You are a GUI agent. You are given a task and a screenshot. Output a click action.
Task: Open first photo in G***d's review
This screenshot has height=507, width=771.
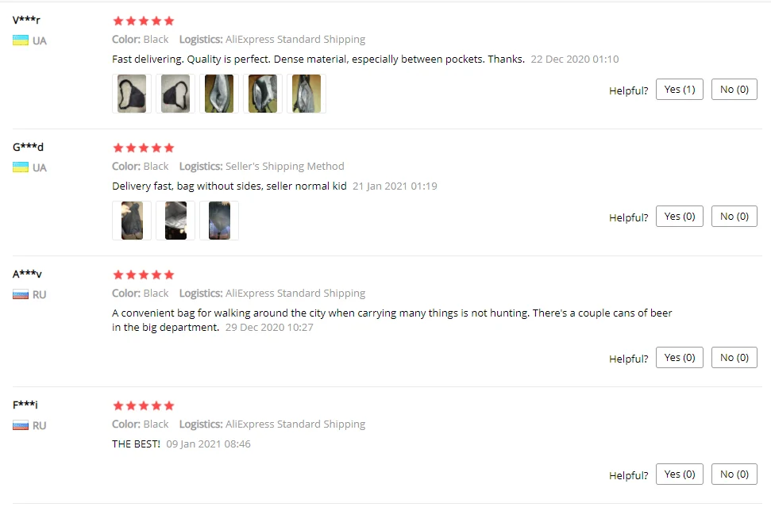(x=132, y=221)
